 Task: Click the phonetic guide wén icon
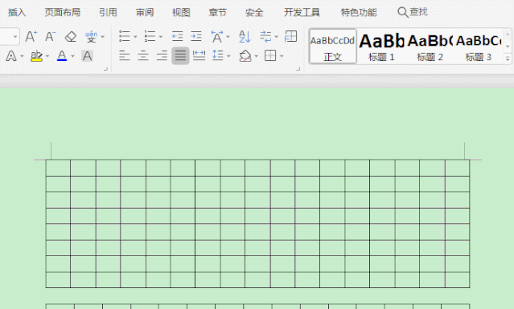(91, 36)
